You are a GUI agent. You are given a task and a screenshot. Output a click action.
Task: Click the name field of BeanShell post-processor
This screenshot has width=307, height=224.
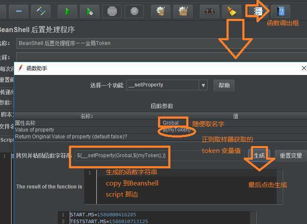(x=161, y=43)
